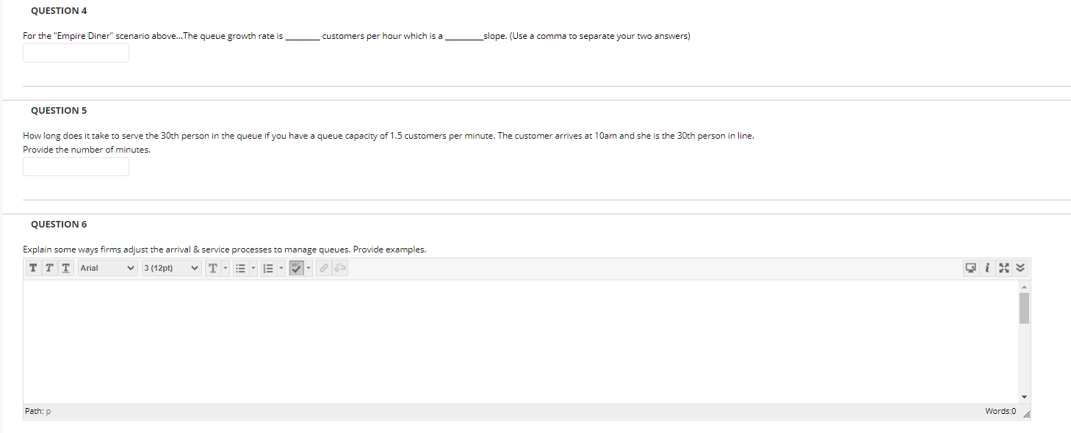
Task: Apply bold formatting in the editor toolbar
Action: [x=34, y=268]
